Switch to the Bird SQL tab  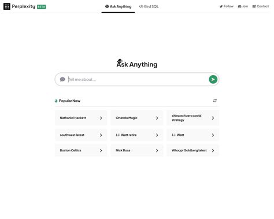click(x=149, y=6)
